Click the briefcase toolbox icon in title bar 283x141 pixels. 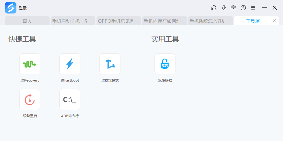click(233, 8)
